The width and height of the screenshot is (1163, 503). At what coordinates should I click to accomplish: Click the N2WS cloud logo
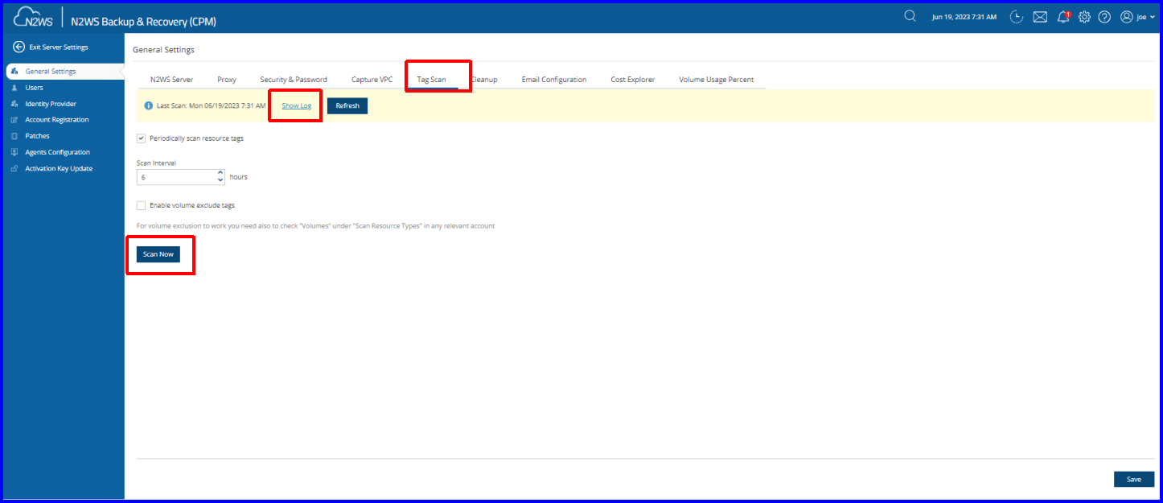click(x=34, y=18)
